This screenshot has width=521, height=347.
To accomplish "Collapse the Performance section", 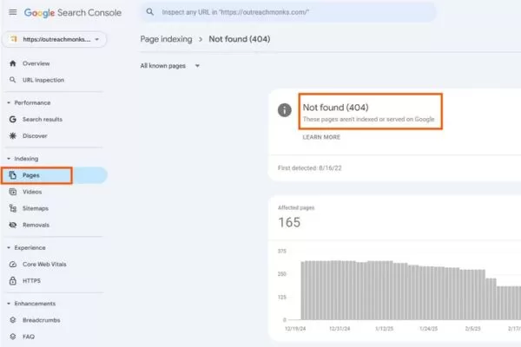I will coord(10,102).
